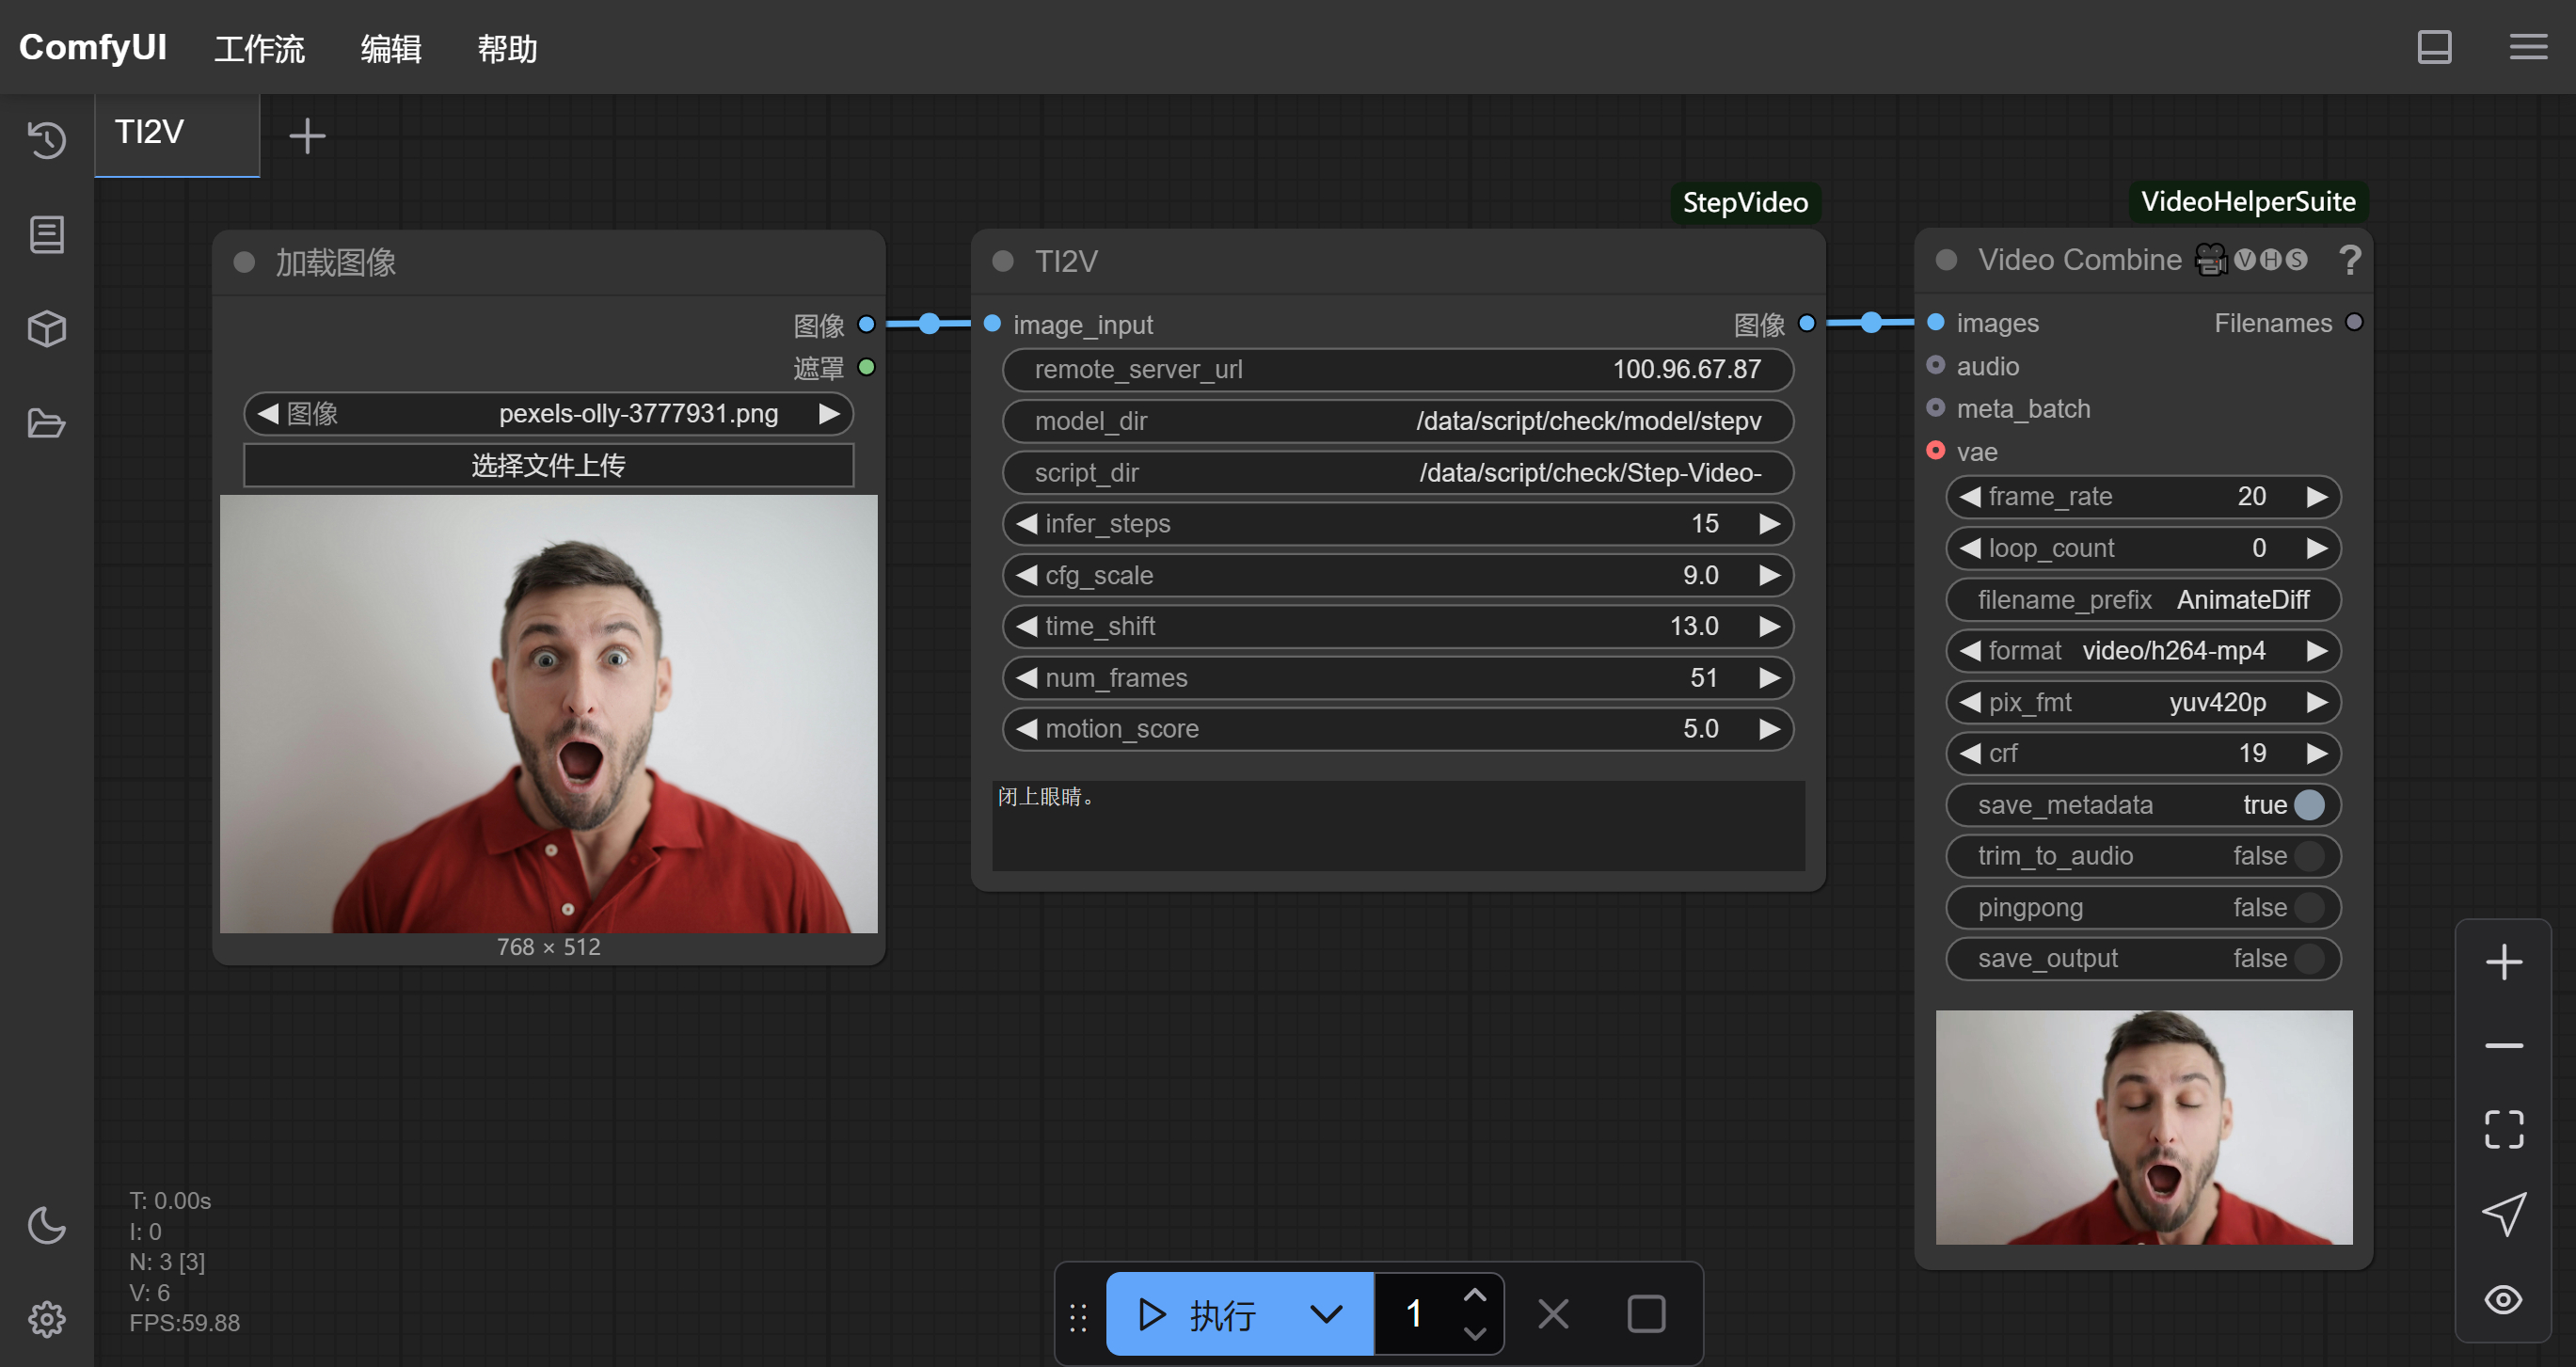Open settings gear icon
2576x1367 pixels.
[x=46, y=1319]
